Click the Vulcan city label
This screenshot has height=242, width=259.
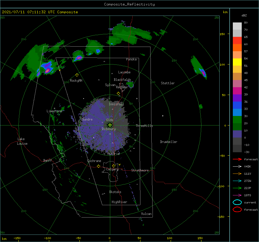146,214
